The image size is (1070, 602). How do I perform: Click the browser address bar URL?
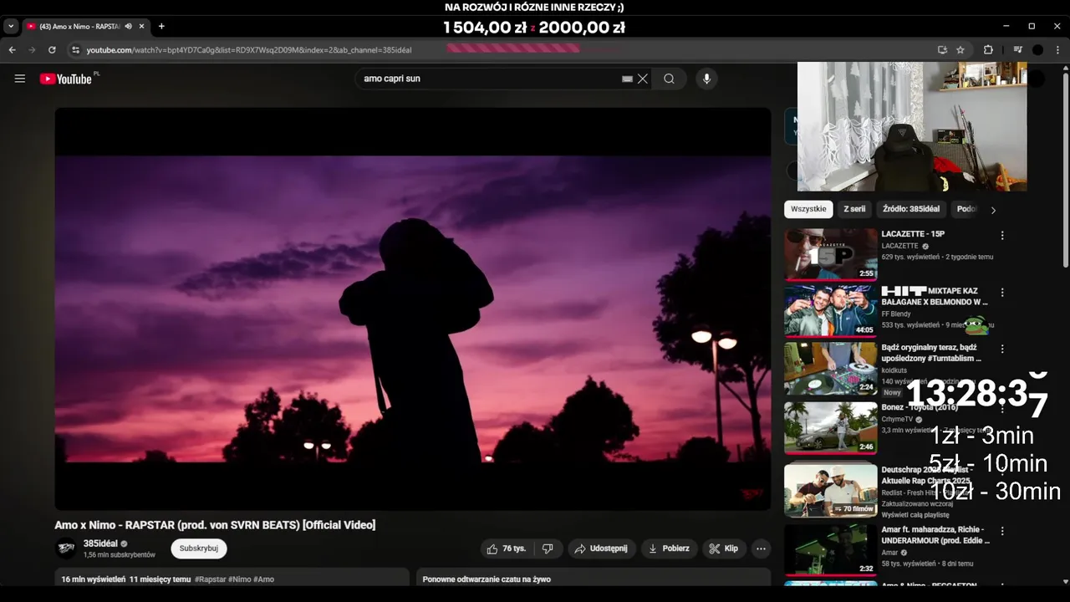pyautogui.click(x=249, y=50)
